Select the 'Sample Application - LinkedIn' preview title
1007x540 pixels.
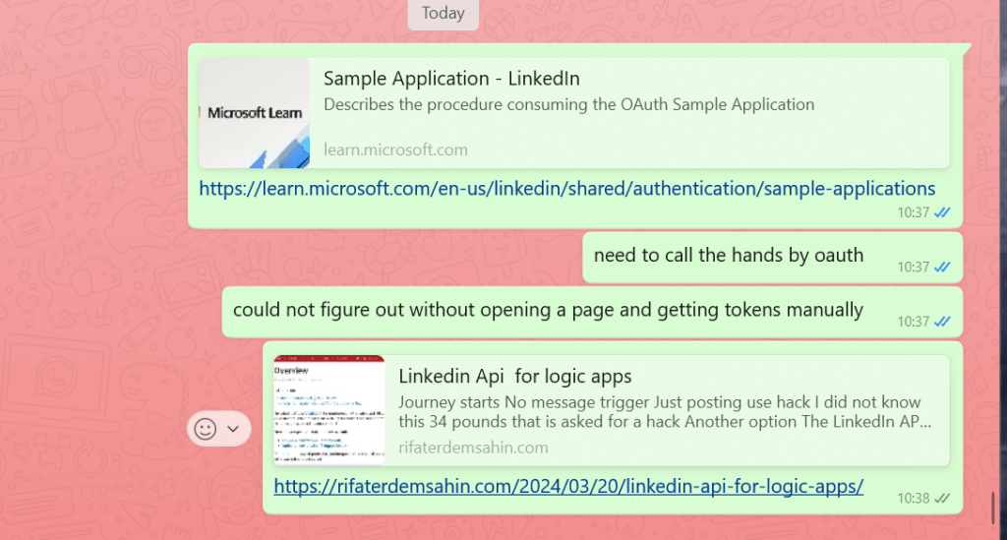coord(451,79)
